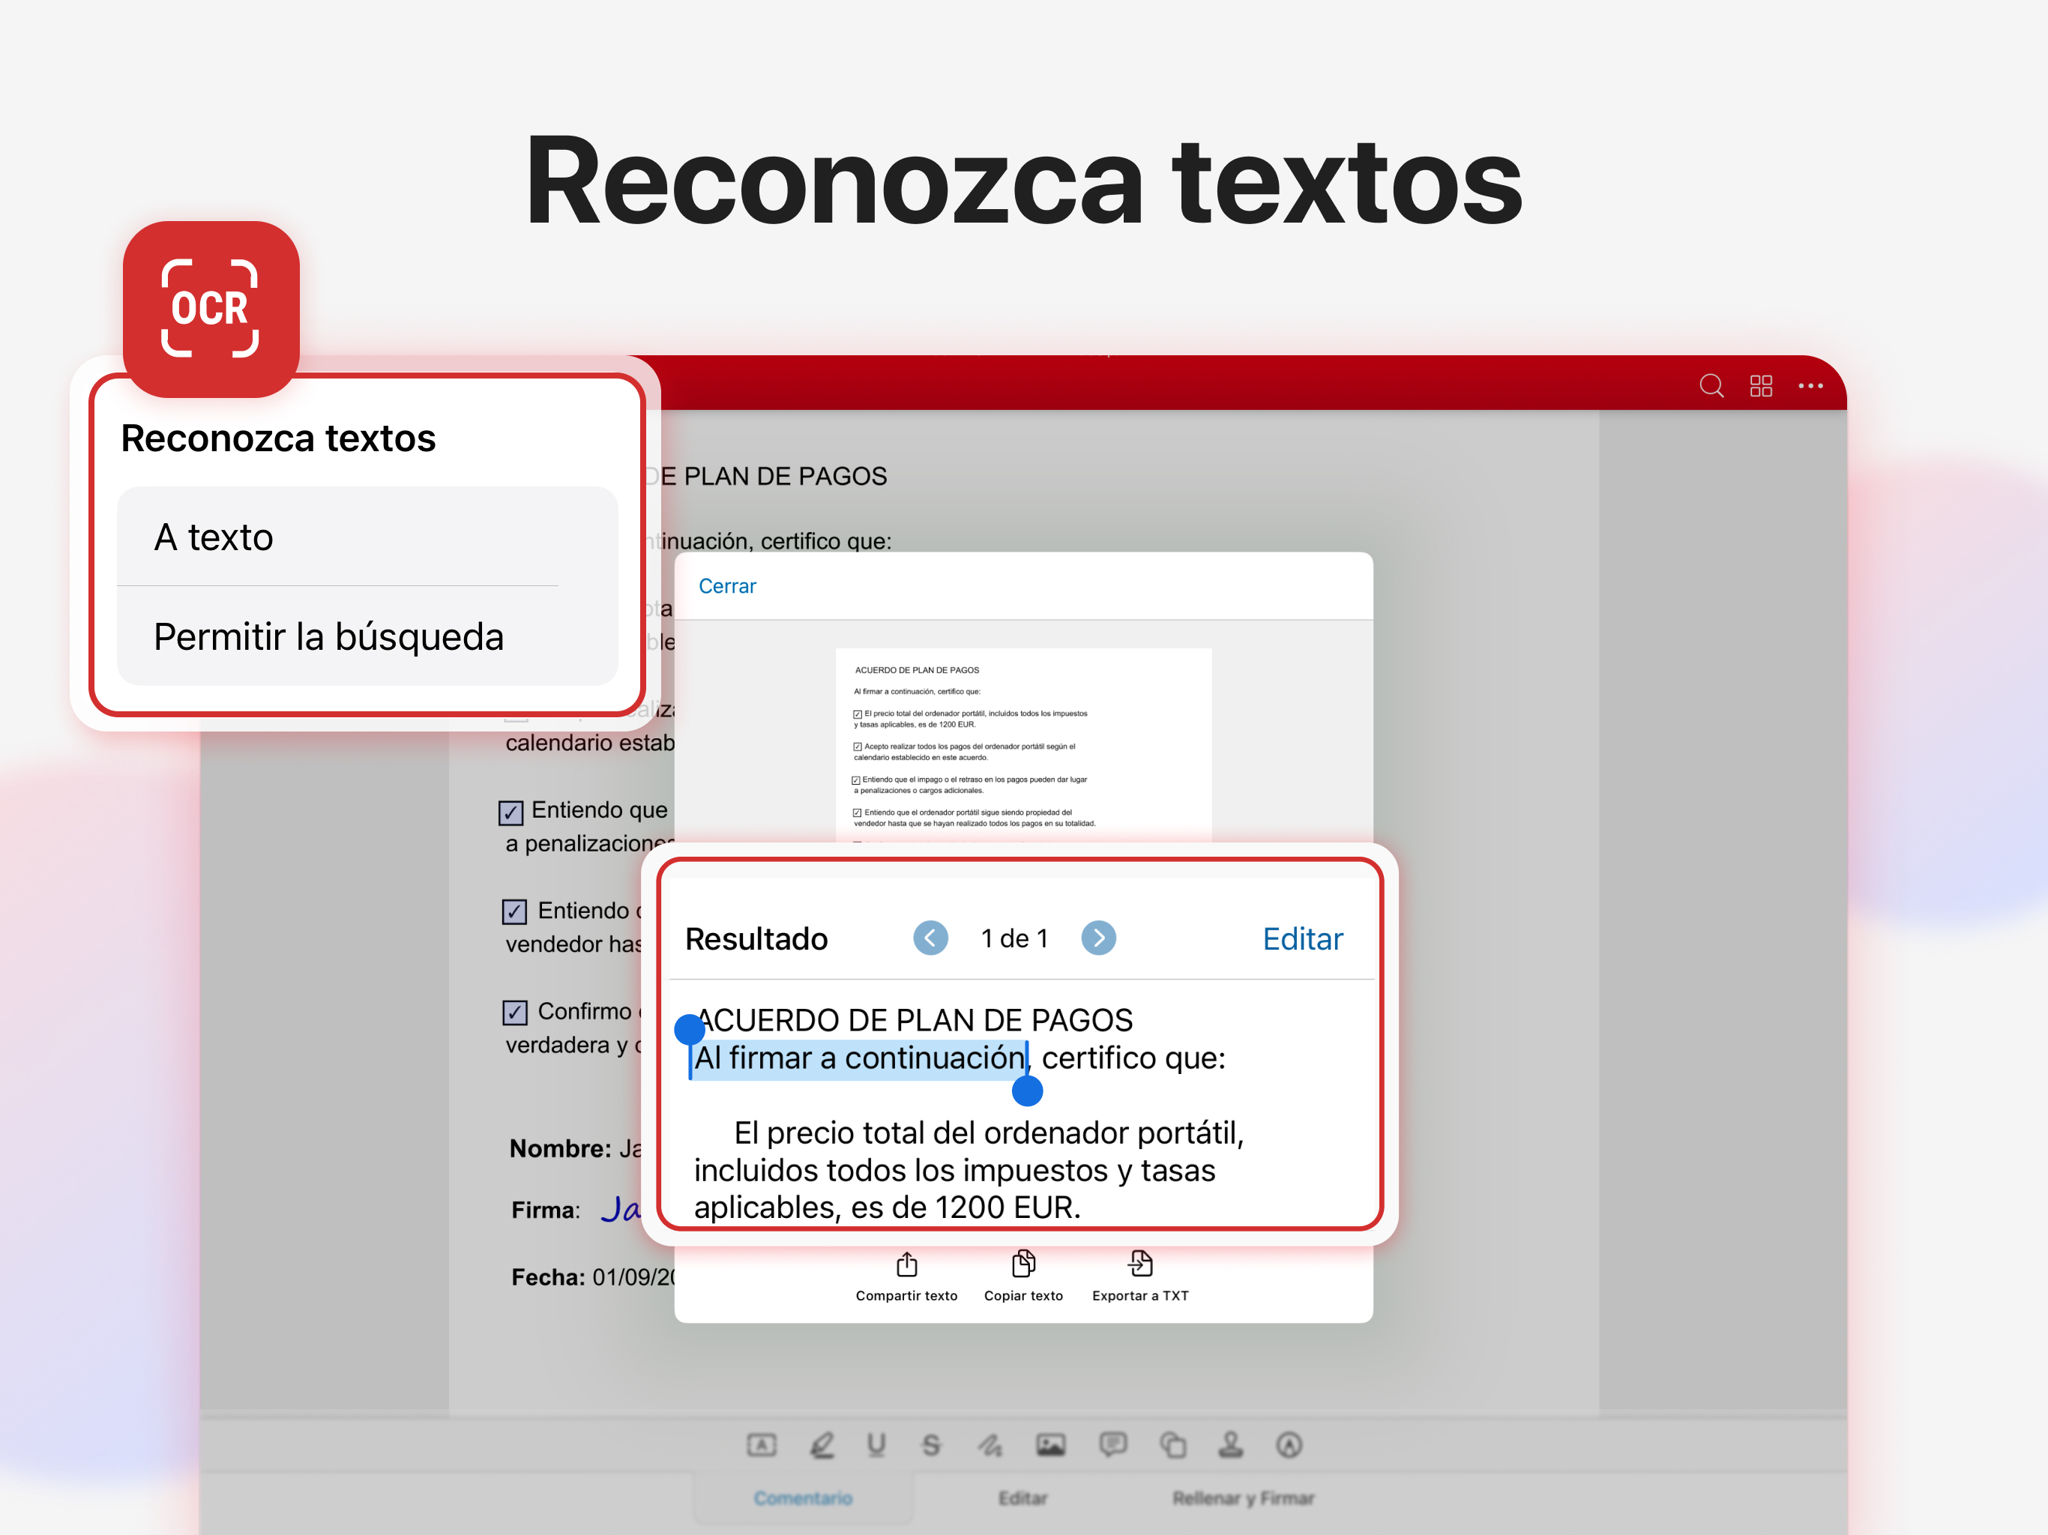
Task: Select the shapes tool
Action: tap(1173, 1445)
